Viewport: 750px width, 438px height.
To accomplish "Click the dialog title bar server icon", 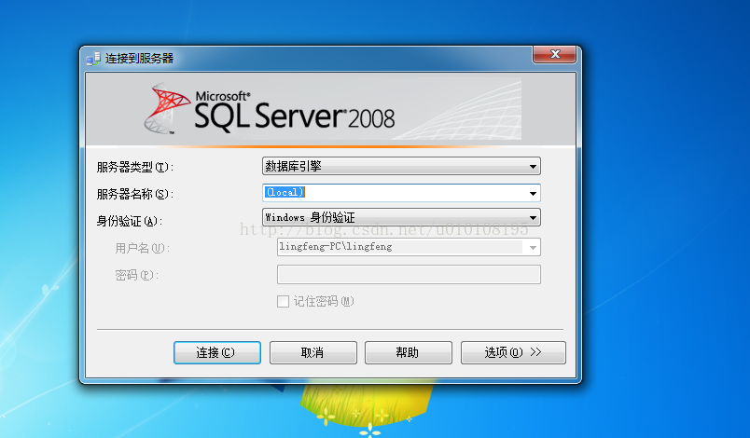I will coord(93,59).
